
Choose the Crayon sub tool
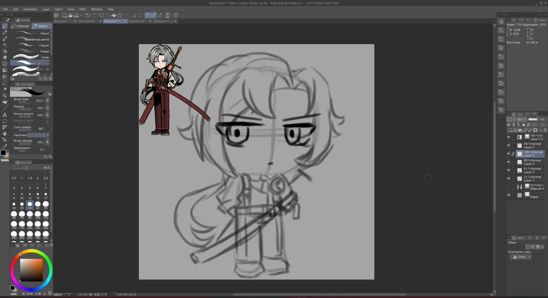(31, 45)
